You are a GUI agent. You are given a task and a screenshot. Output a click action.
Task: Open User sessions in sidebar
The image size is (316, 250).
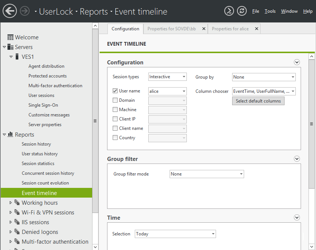point(41,95)
